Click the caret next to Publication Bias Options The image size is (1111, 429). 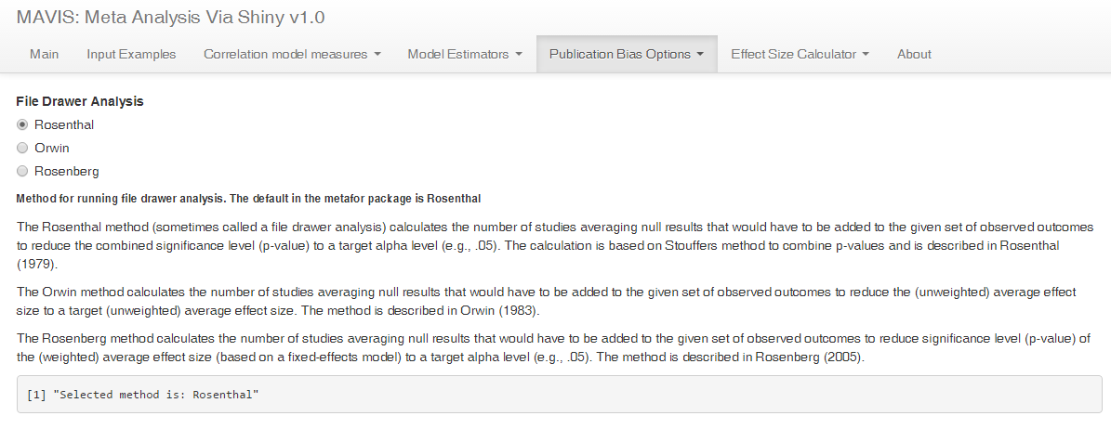pyautogui.click(x=699, y=55)
